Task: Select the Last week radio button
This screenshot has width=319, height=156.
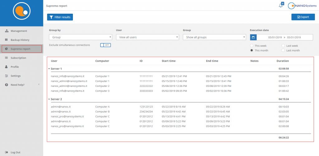Action: (283, 46)
